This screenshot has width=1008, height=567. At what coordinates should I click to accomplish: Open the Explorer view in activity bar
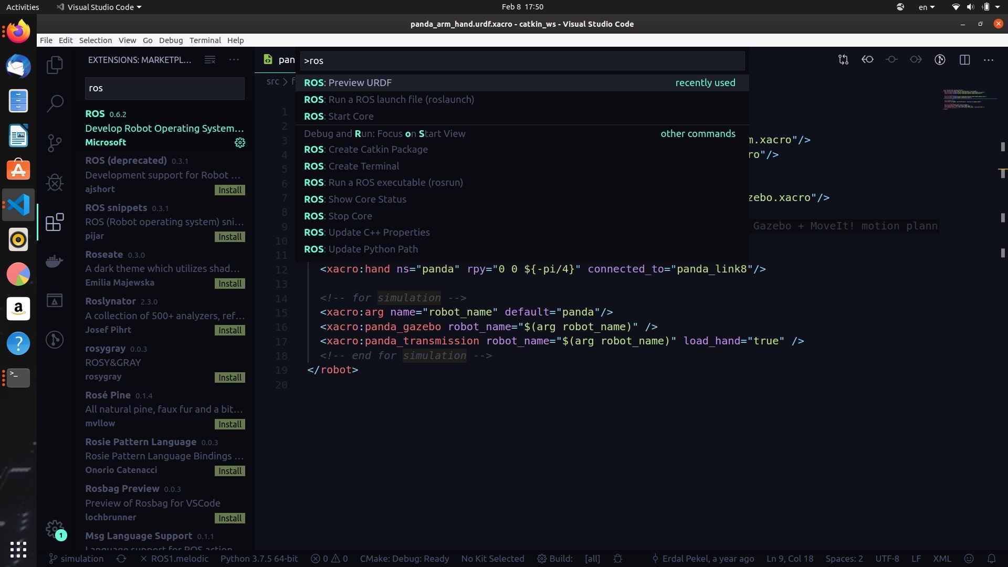(x=55, y=65)
